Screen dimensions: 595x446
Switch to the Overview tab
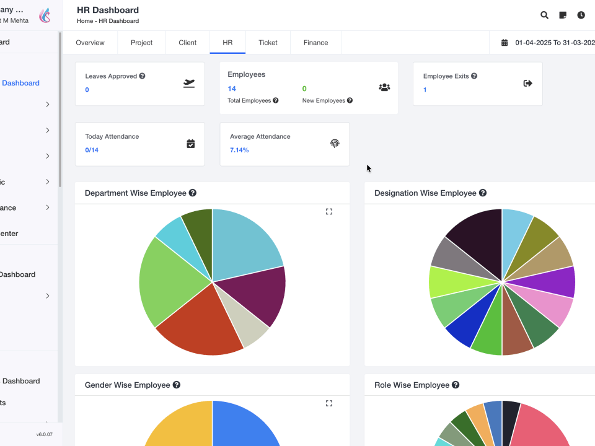pos(90,43)
